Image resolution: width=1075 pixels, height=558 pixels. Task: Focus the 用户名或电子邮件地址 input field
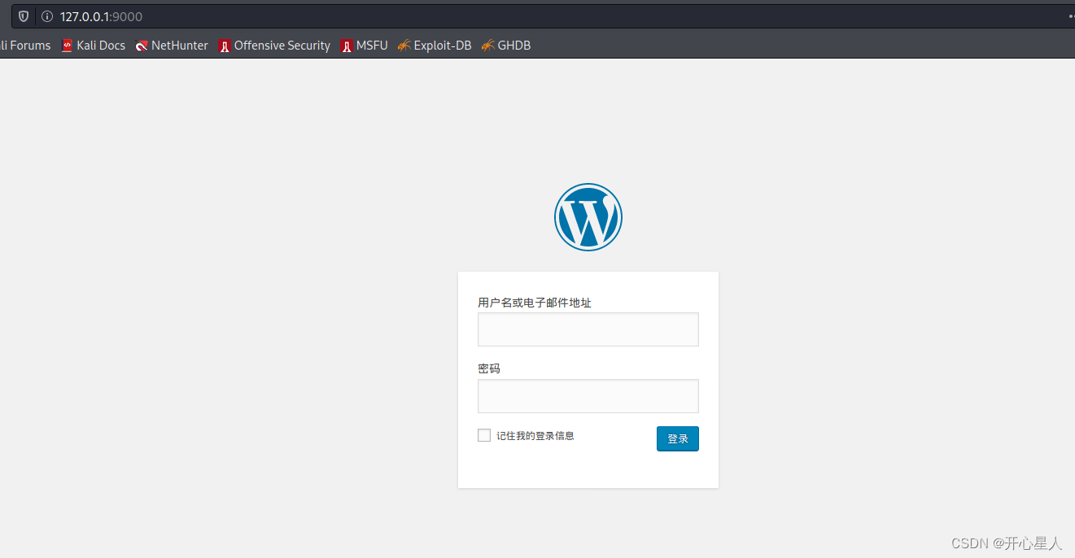click(x=588, y=329)
